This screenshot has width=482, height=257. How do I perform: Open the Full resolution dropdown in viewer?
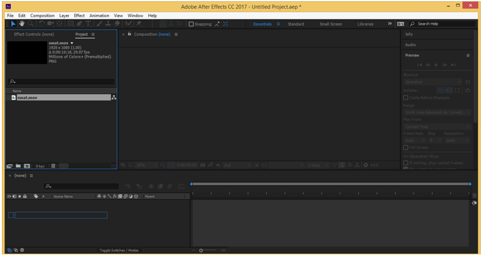click(x=237, y=165)
